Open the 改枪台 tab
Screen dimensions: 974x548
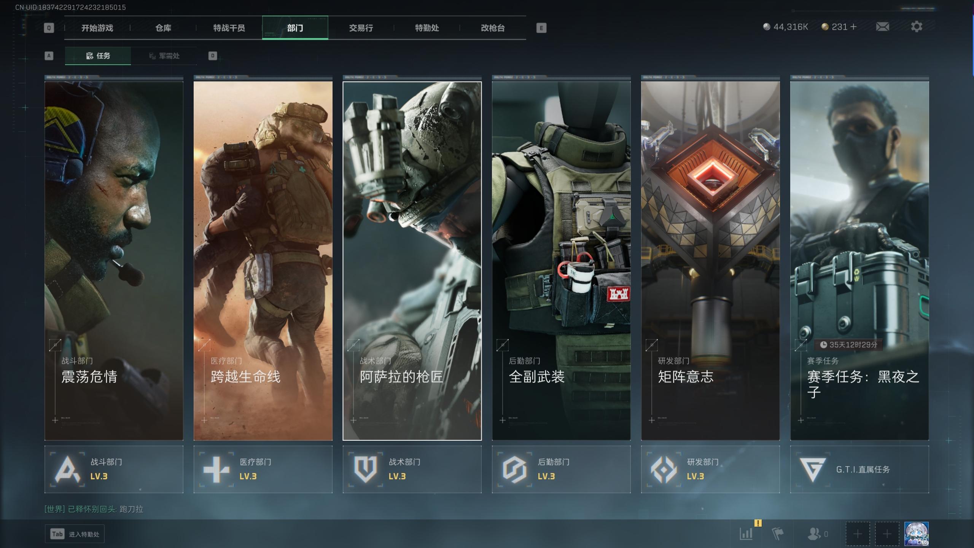[492, 28]
